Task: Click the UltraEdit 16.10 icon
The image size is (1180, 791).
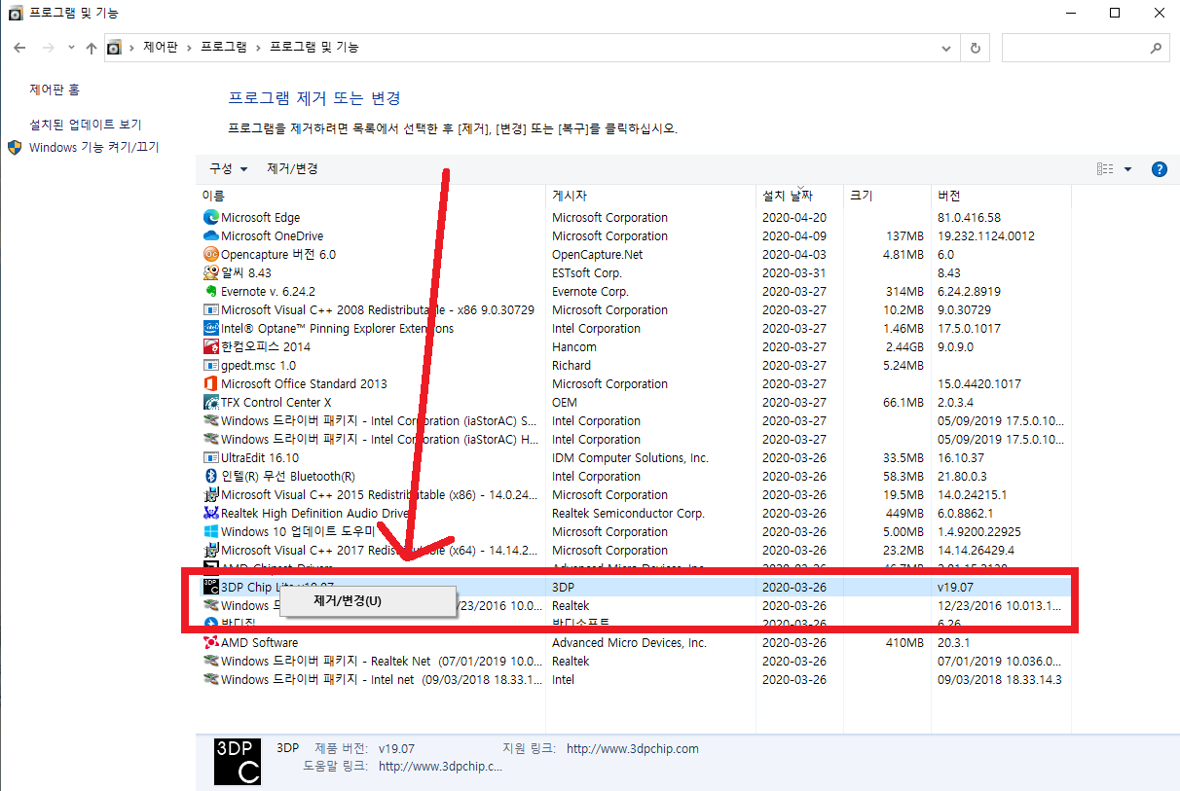Action: coord(211,458)
